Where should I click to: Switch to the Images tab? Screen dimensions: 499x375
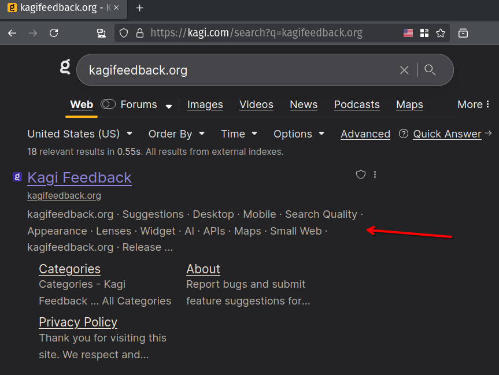click(x=205, y=105)
